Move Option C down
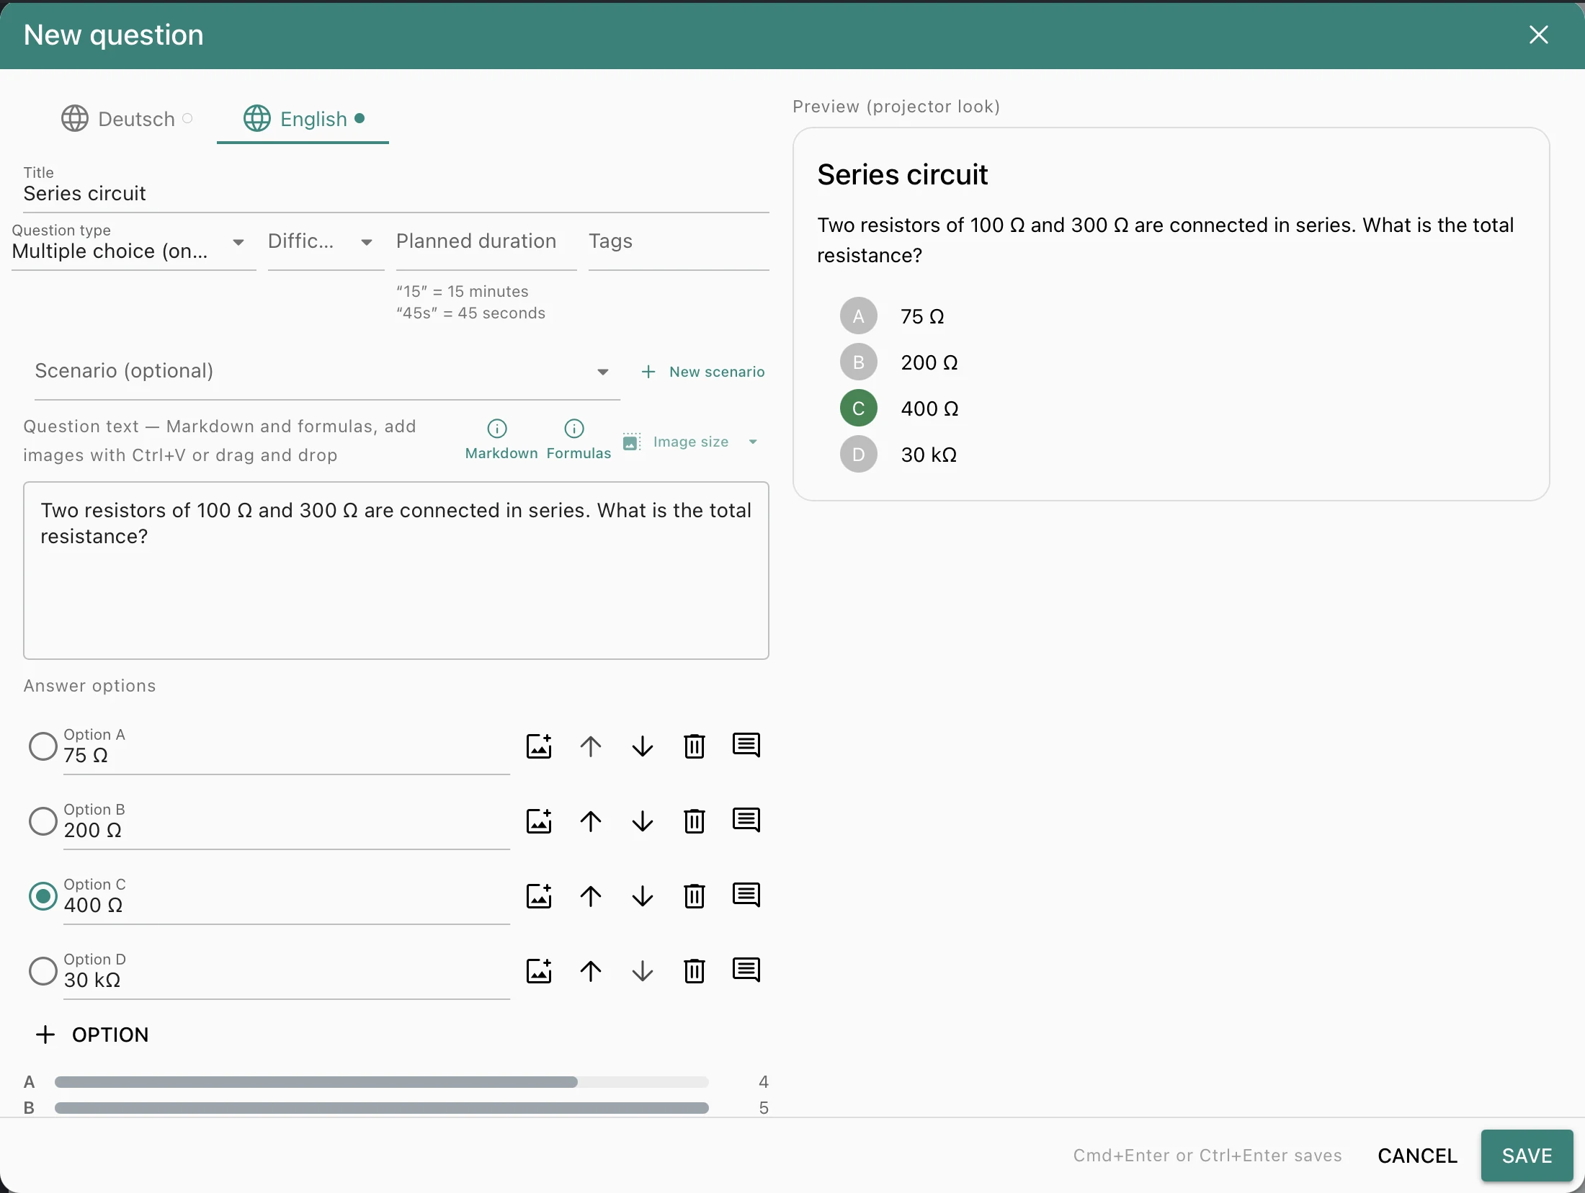1585x1193 pixels. tap(643, 896)
